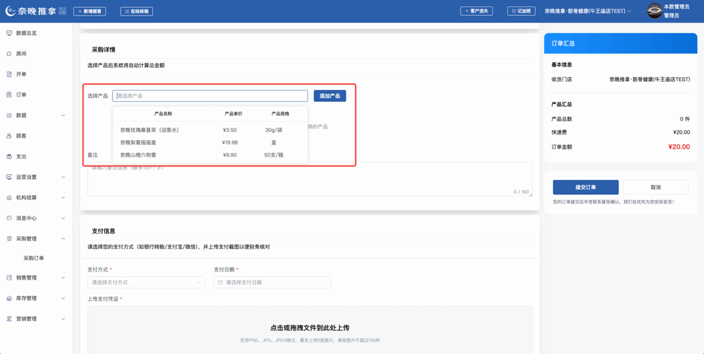Click the 消息中心 sidebar icon
The width and height of the screenshot is (704, 354).
click(9, 218)
